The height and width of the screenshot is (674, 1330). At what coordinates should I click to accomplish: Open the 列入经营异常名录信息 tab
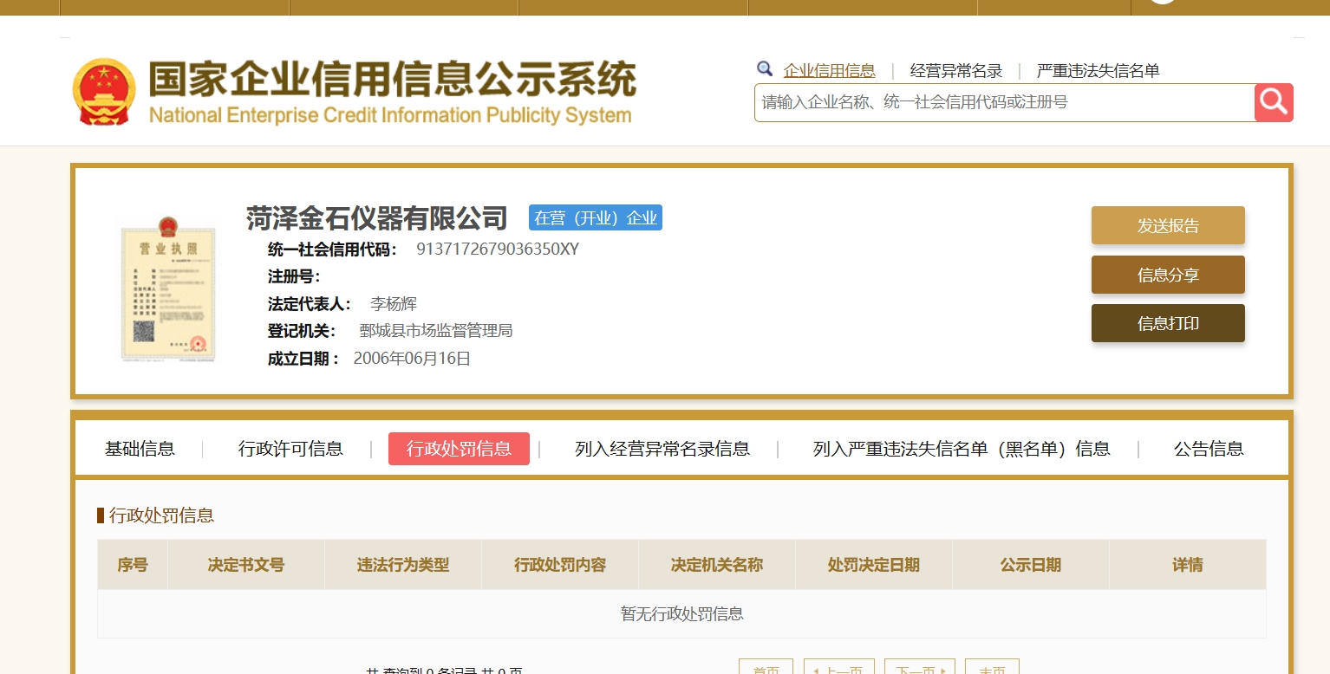[662, 449]
